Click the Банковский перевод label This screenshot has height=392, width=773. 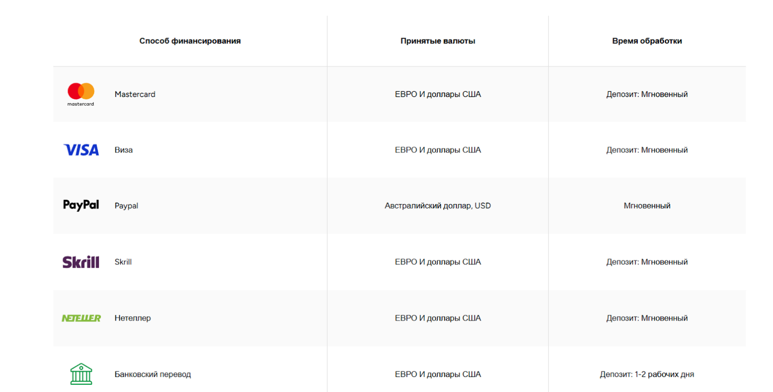pos(153,374)
